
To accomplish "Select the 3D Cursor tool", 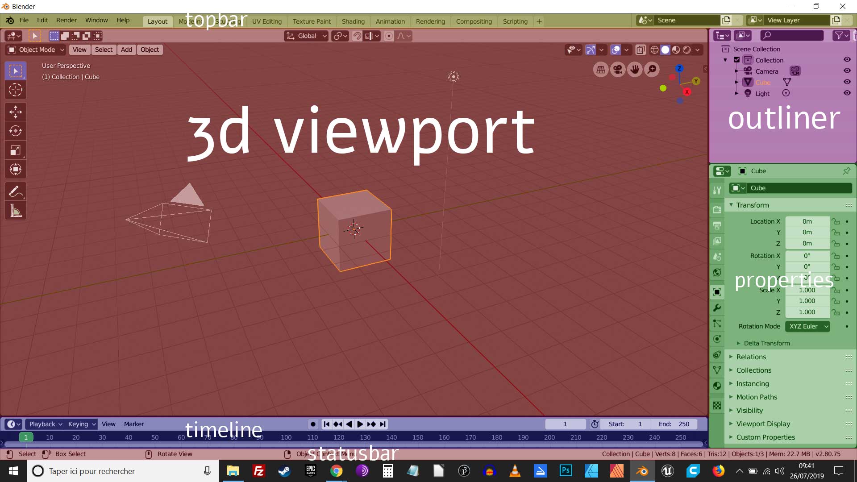I will (16, 90).
